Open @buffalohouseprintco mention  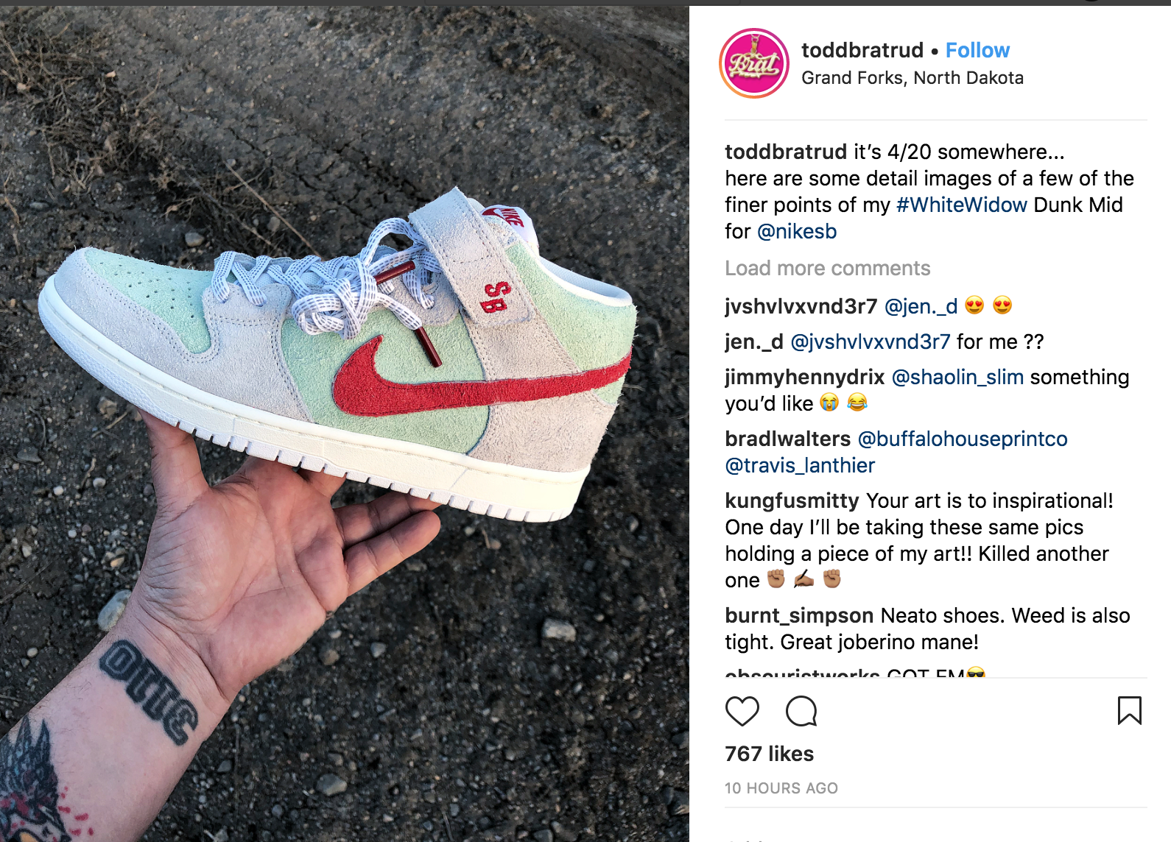pyautogui.click(x=963, y=439)
